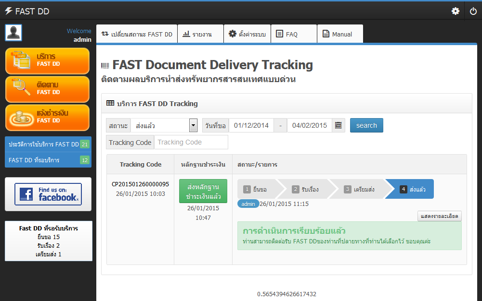Open the orange ติดตาม FAST DD button
This screenshot has width=482, height=301.
(x=47, y=89)
